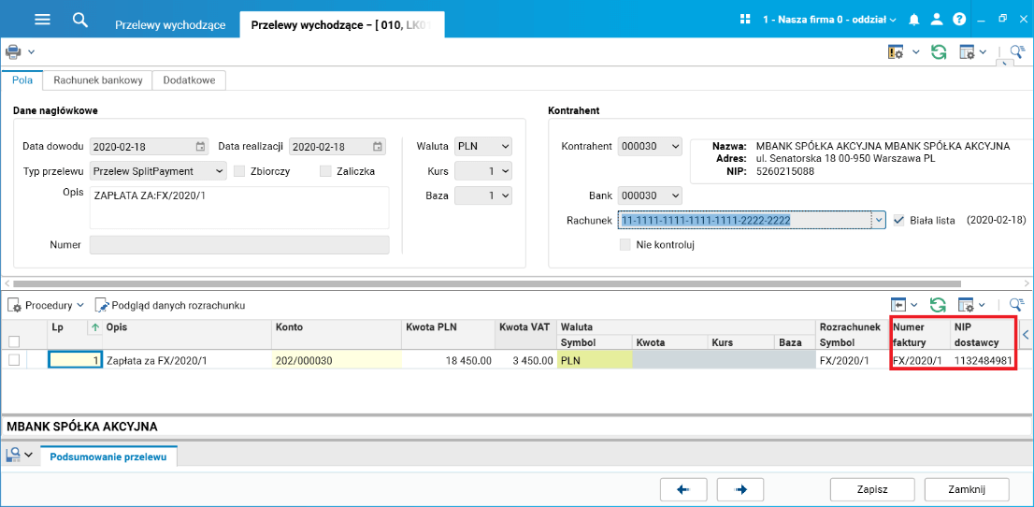Open the user profile icon
This screenshot has width=1034, height=507.
[x=936, y=20]
